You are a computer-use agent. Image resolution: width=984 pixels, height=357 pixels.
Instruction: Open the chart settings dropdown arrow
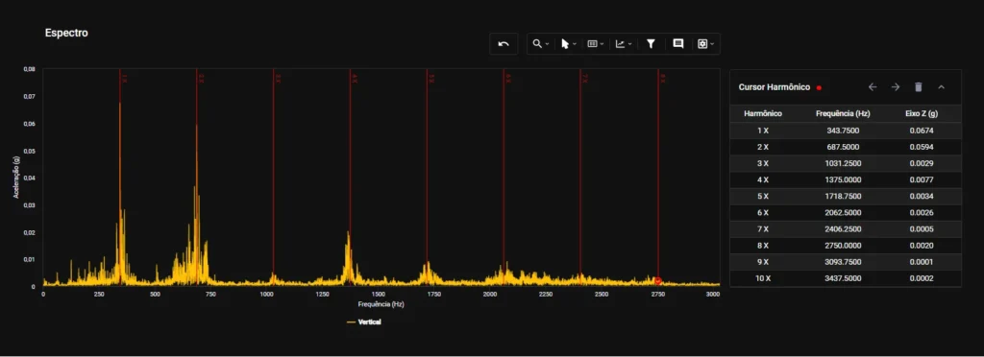pos(712,44)
